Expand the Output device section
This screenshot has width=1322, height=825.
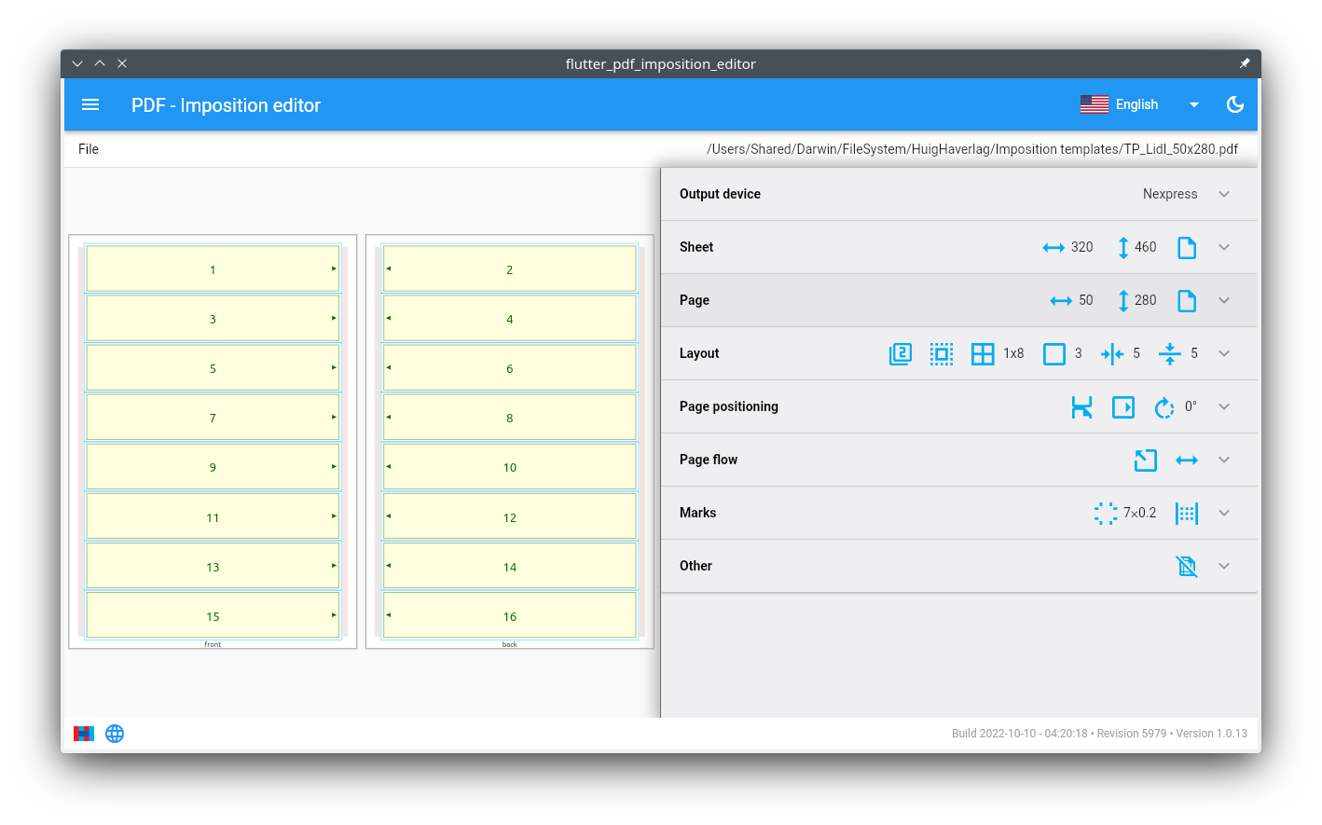(x=1223, y=194)
